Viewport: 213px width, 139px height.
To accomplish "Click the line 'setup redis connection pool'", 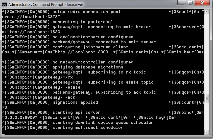I will [x=86, y=12].
